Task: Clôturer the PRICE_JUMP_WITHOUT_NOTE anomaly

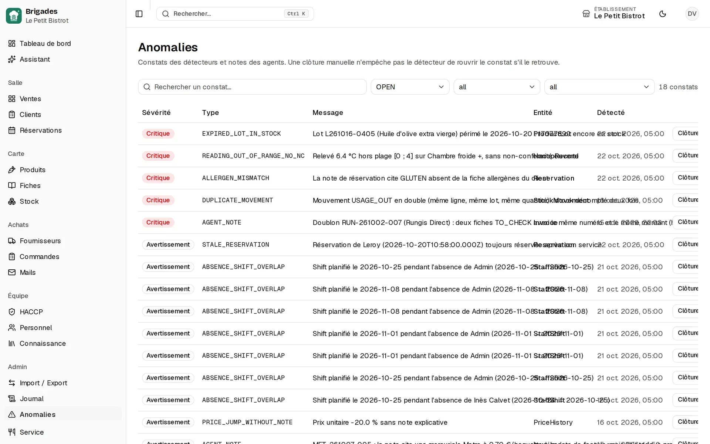Action: coord(686,422)
